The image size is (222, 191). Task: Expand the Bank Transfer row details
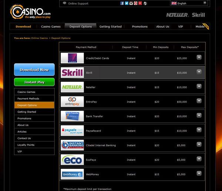coord(199,115)
